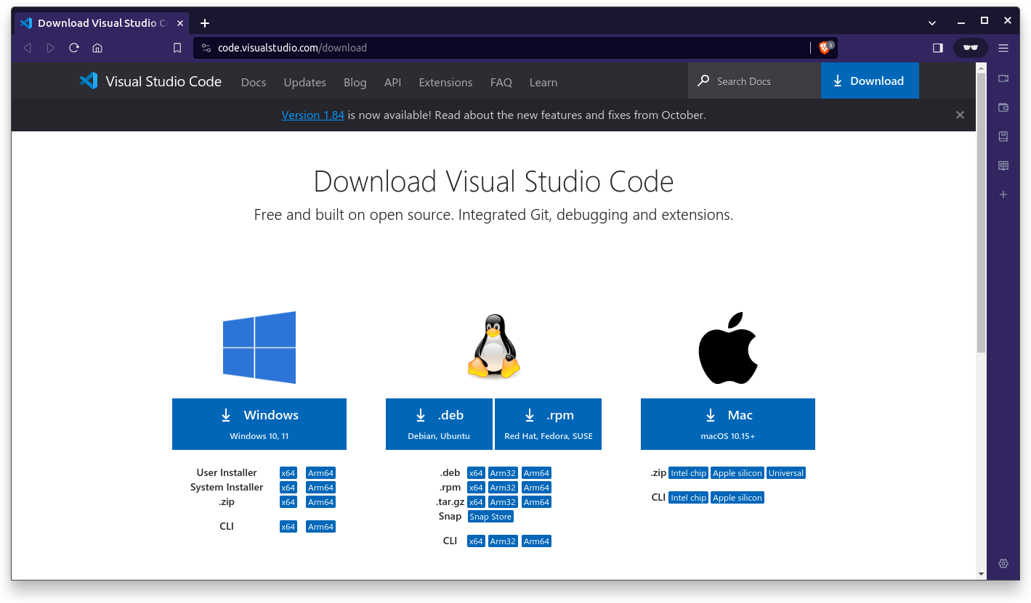Click the page vertical scrollbar thumb
This screenshot has height=603, width=1031.
click(981, 213)
